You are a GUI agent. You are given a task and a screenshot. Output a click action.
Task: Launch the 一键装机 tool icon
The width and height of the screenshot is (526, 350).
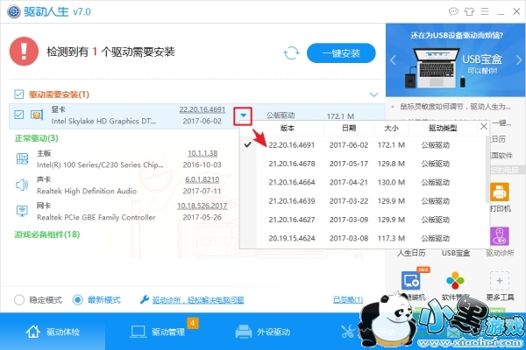pyautogui.click(x=410, y=281)
